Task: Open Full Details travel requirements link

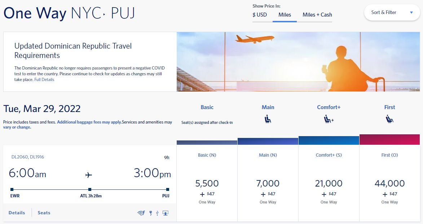Action: tap(44, 80)
